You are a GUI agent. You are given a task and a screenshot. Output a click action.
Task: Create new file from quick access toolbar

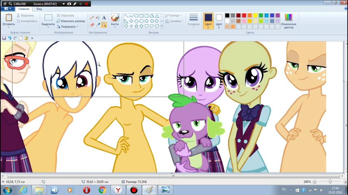click(x=21, y=38)
